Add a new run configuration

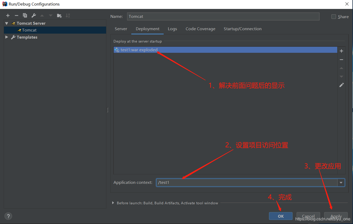pyautogui.click(x=8, y=15)
